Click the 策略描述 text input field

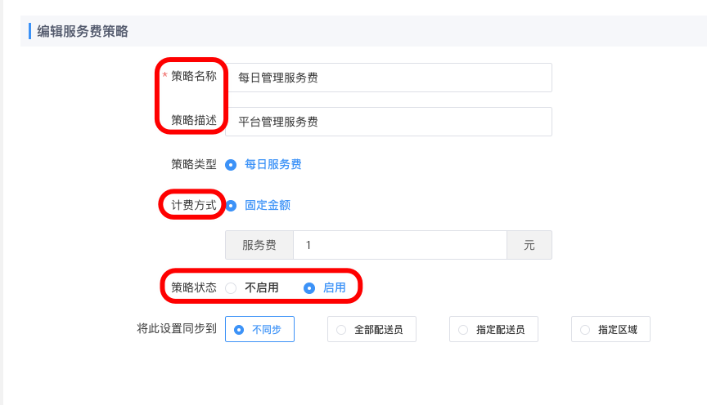[x=389, y=122]
